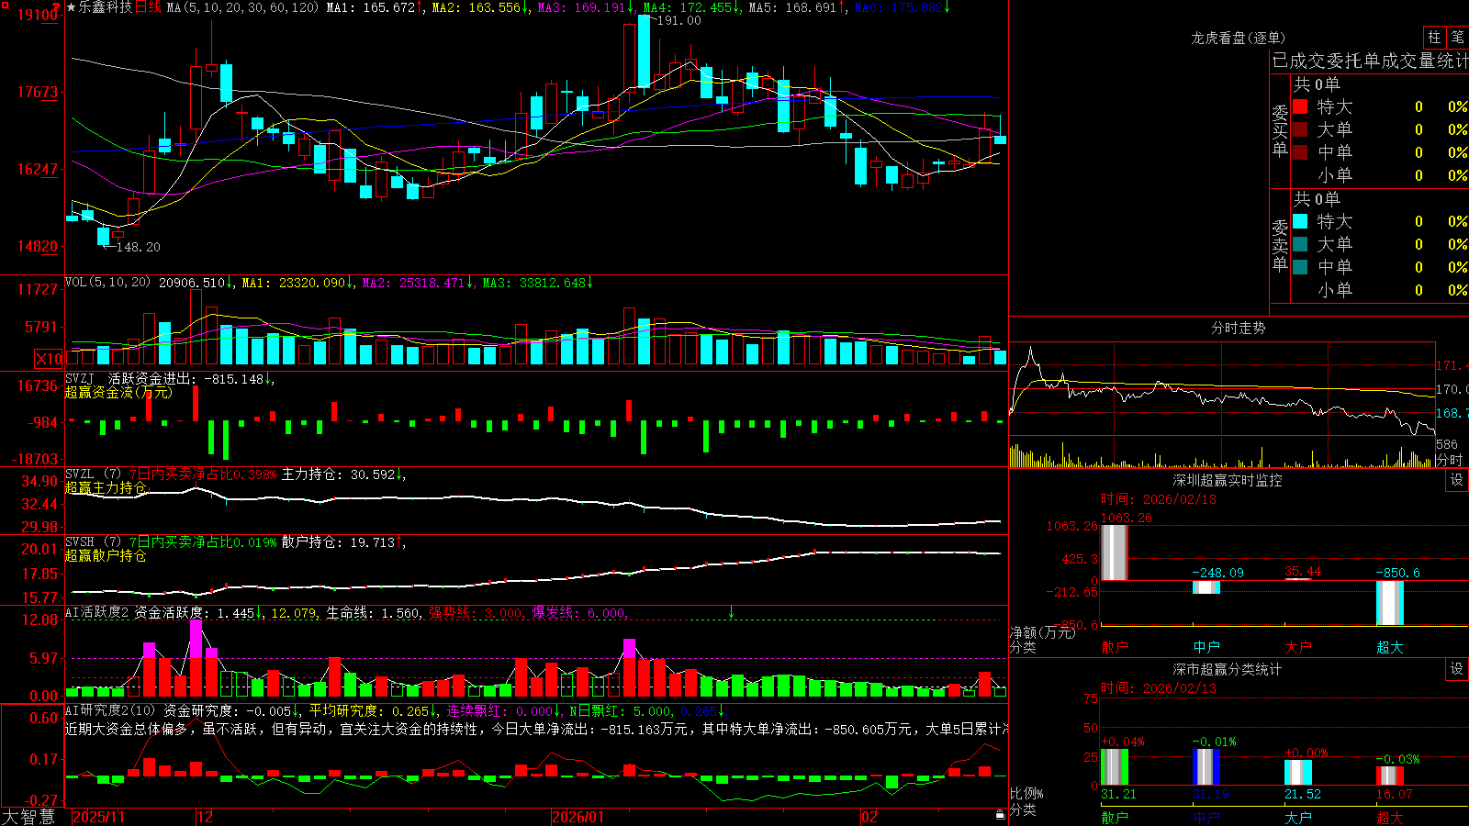Select the 中户 -248.09 net-amount bar

(1206, 587)
